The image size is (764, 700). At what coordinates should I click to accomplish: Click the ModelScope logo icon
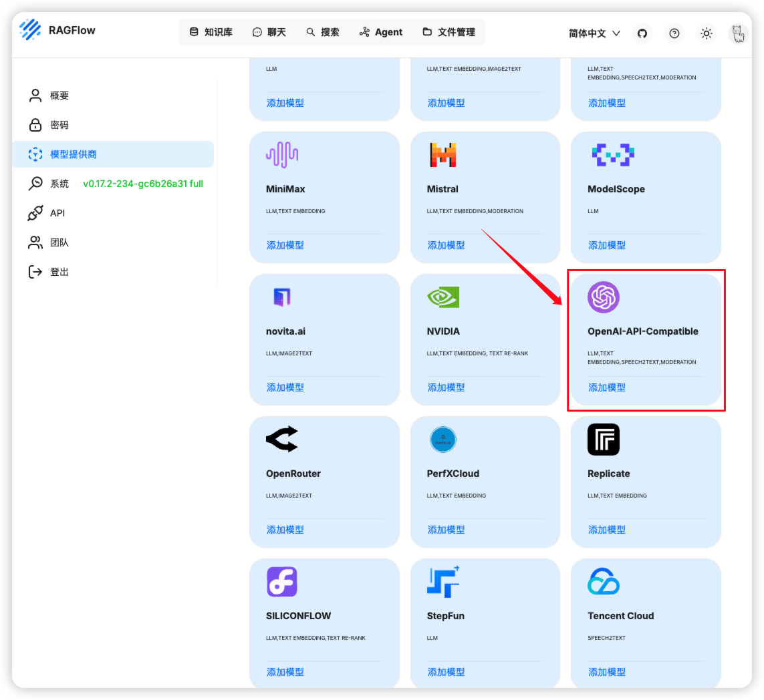(613, 155)
